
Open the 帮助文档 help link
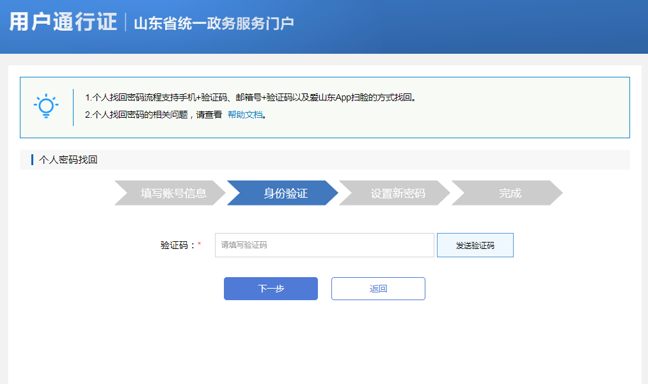(245, 115)
